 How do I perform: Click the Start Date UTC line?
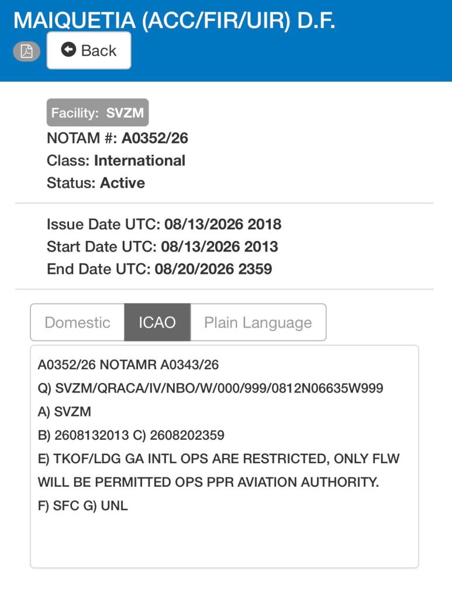pyautogui.click(x=162, y=247)
